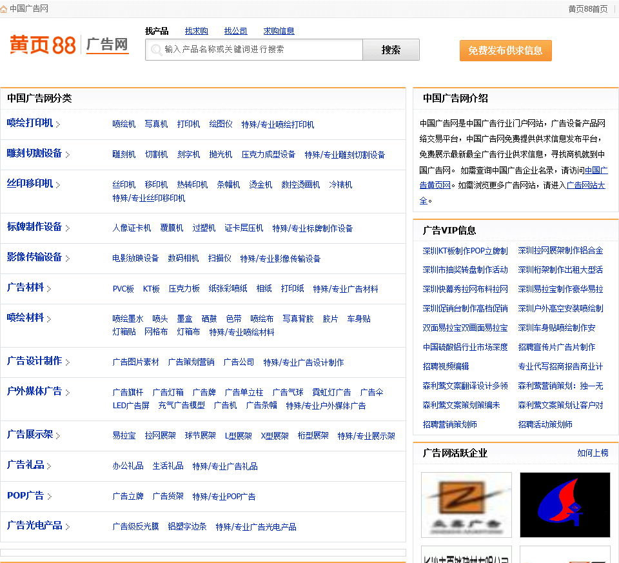Expand the 雕刻切割设备 category arrow

[68, 154]
